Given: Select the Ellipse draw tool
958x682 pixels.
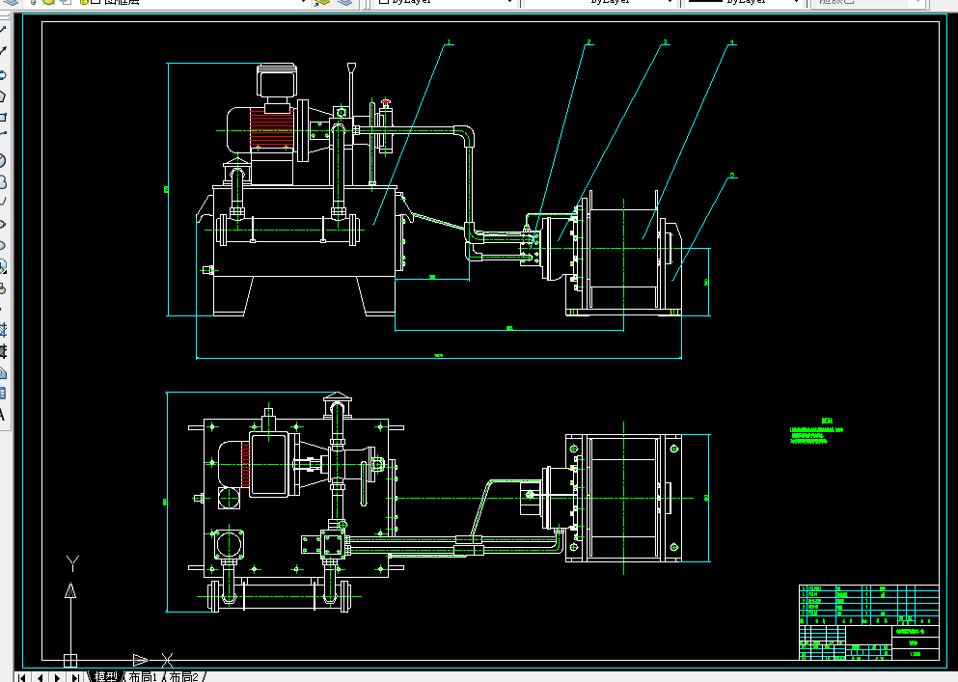Looking at the screenshot, I should click(3, 224).
